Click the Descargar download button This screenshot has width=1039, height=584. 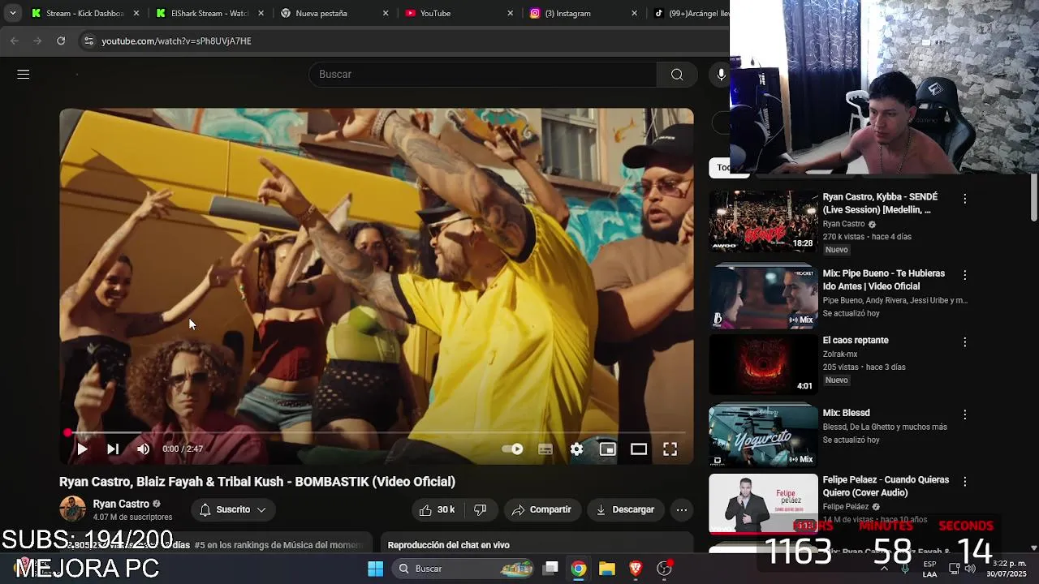tap(626, 509)
